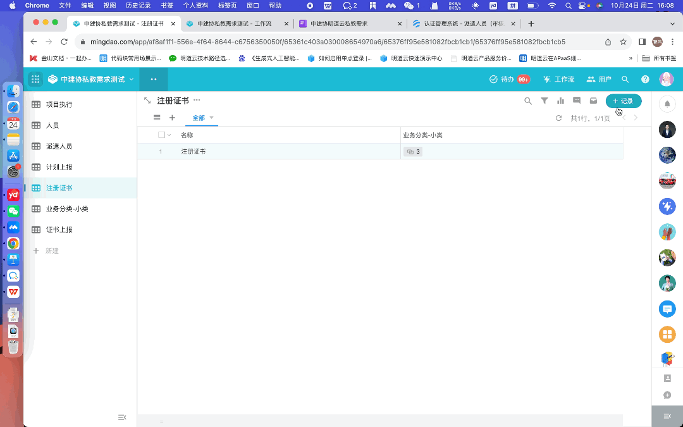Toggle the select-all checkbox in table header
683x427 pixels.
161,135
